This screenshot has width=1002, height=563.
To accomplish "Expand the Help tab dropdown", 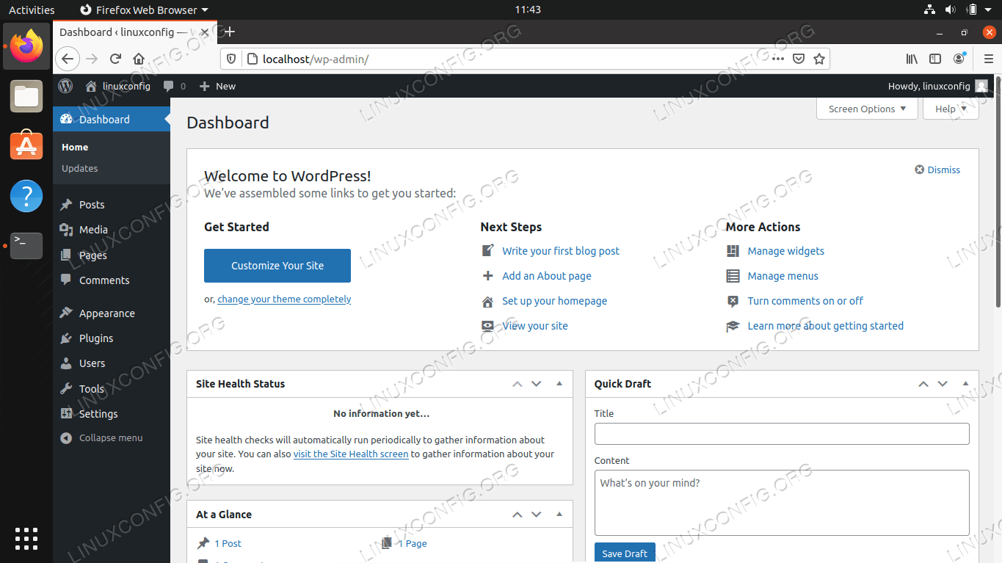I will (951, 109).
